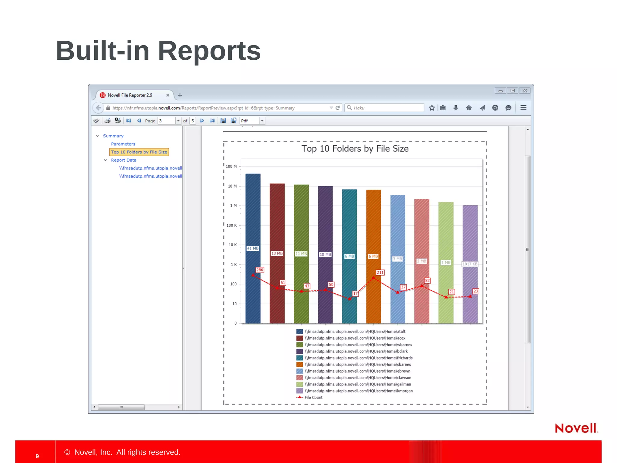
Task: Click the report vertical scrollbar thumb
Action: (x=528, y=249)
